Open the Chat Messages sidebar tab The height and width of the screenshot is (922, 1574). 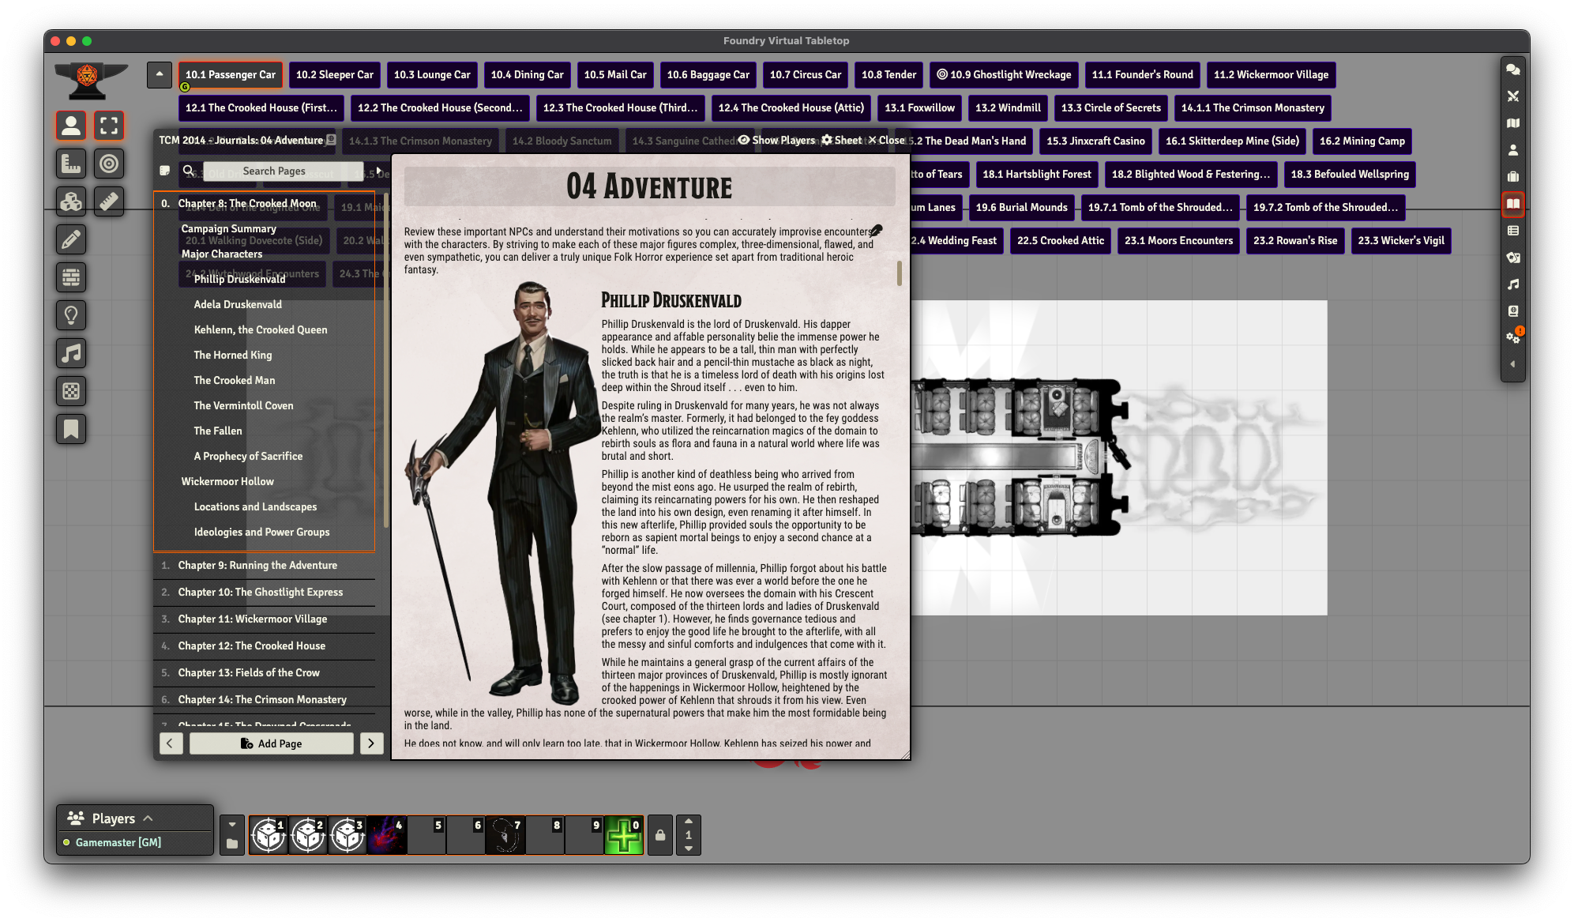click(1512, 70)
